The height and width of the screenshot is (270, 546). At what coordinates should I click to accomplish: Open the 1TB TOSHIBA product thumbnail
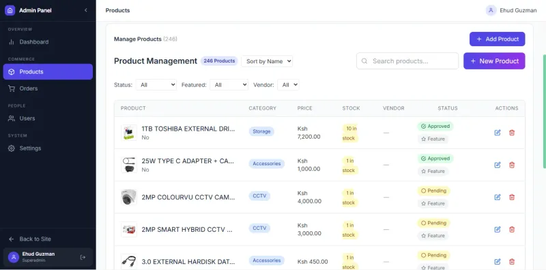(129, 133)
